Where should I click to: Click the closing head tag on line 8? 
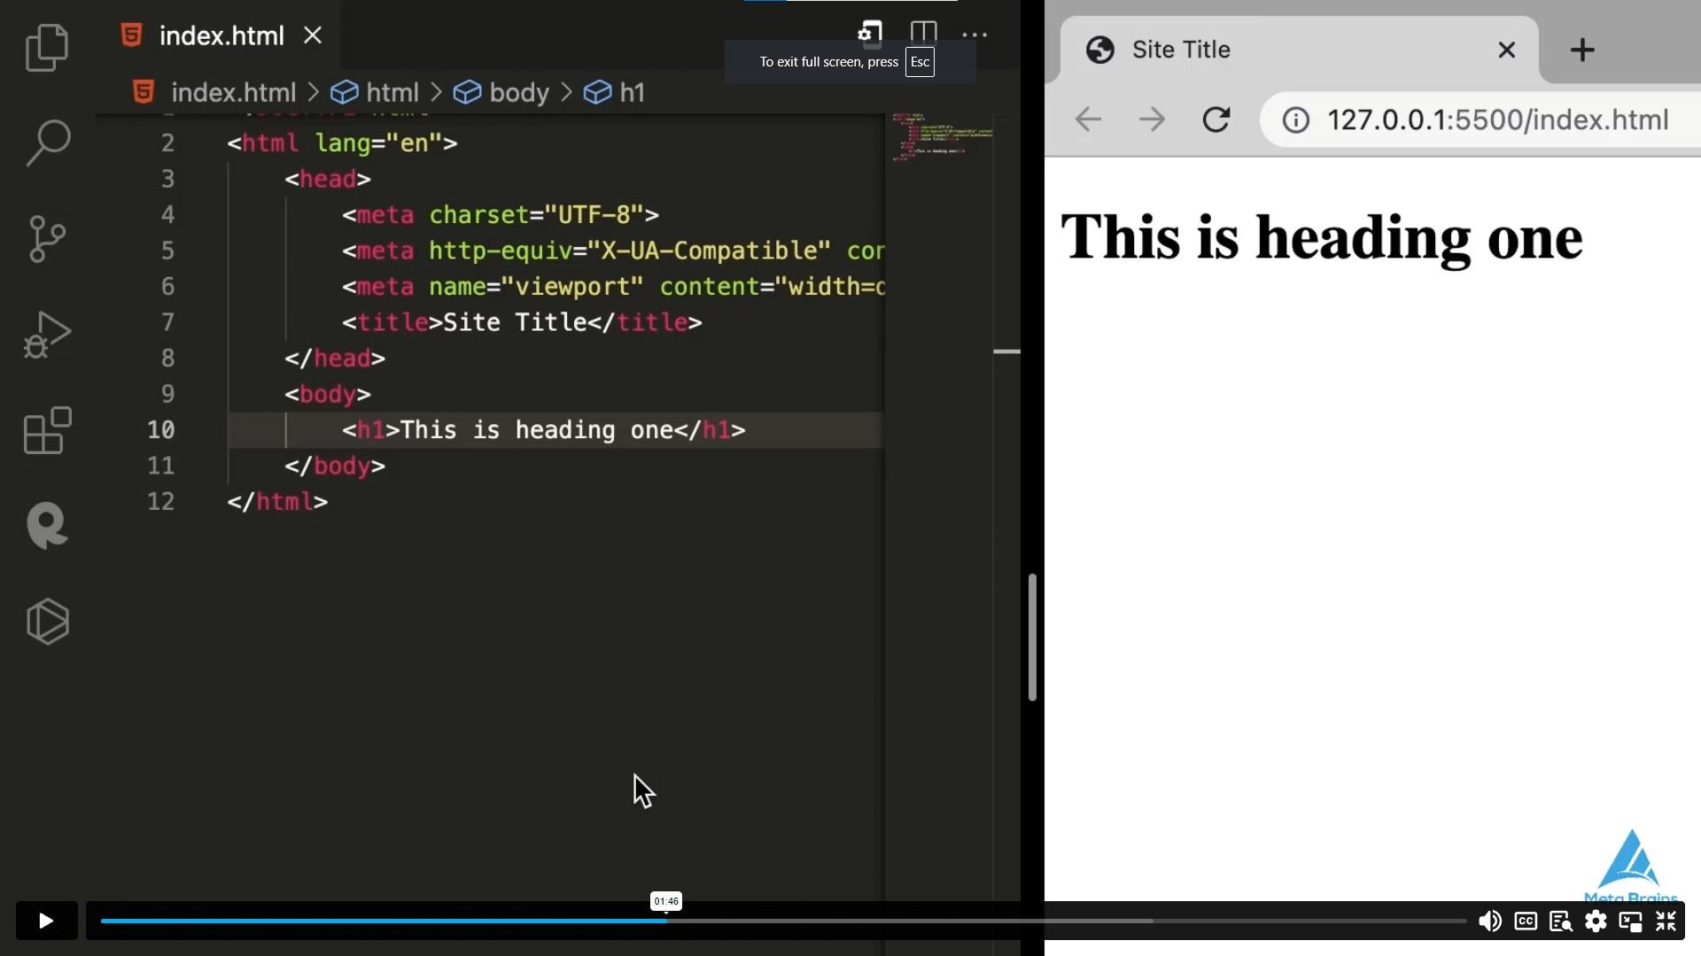point(335,358)
